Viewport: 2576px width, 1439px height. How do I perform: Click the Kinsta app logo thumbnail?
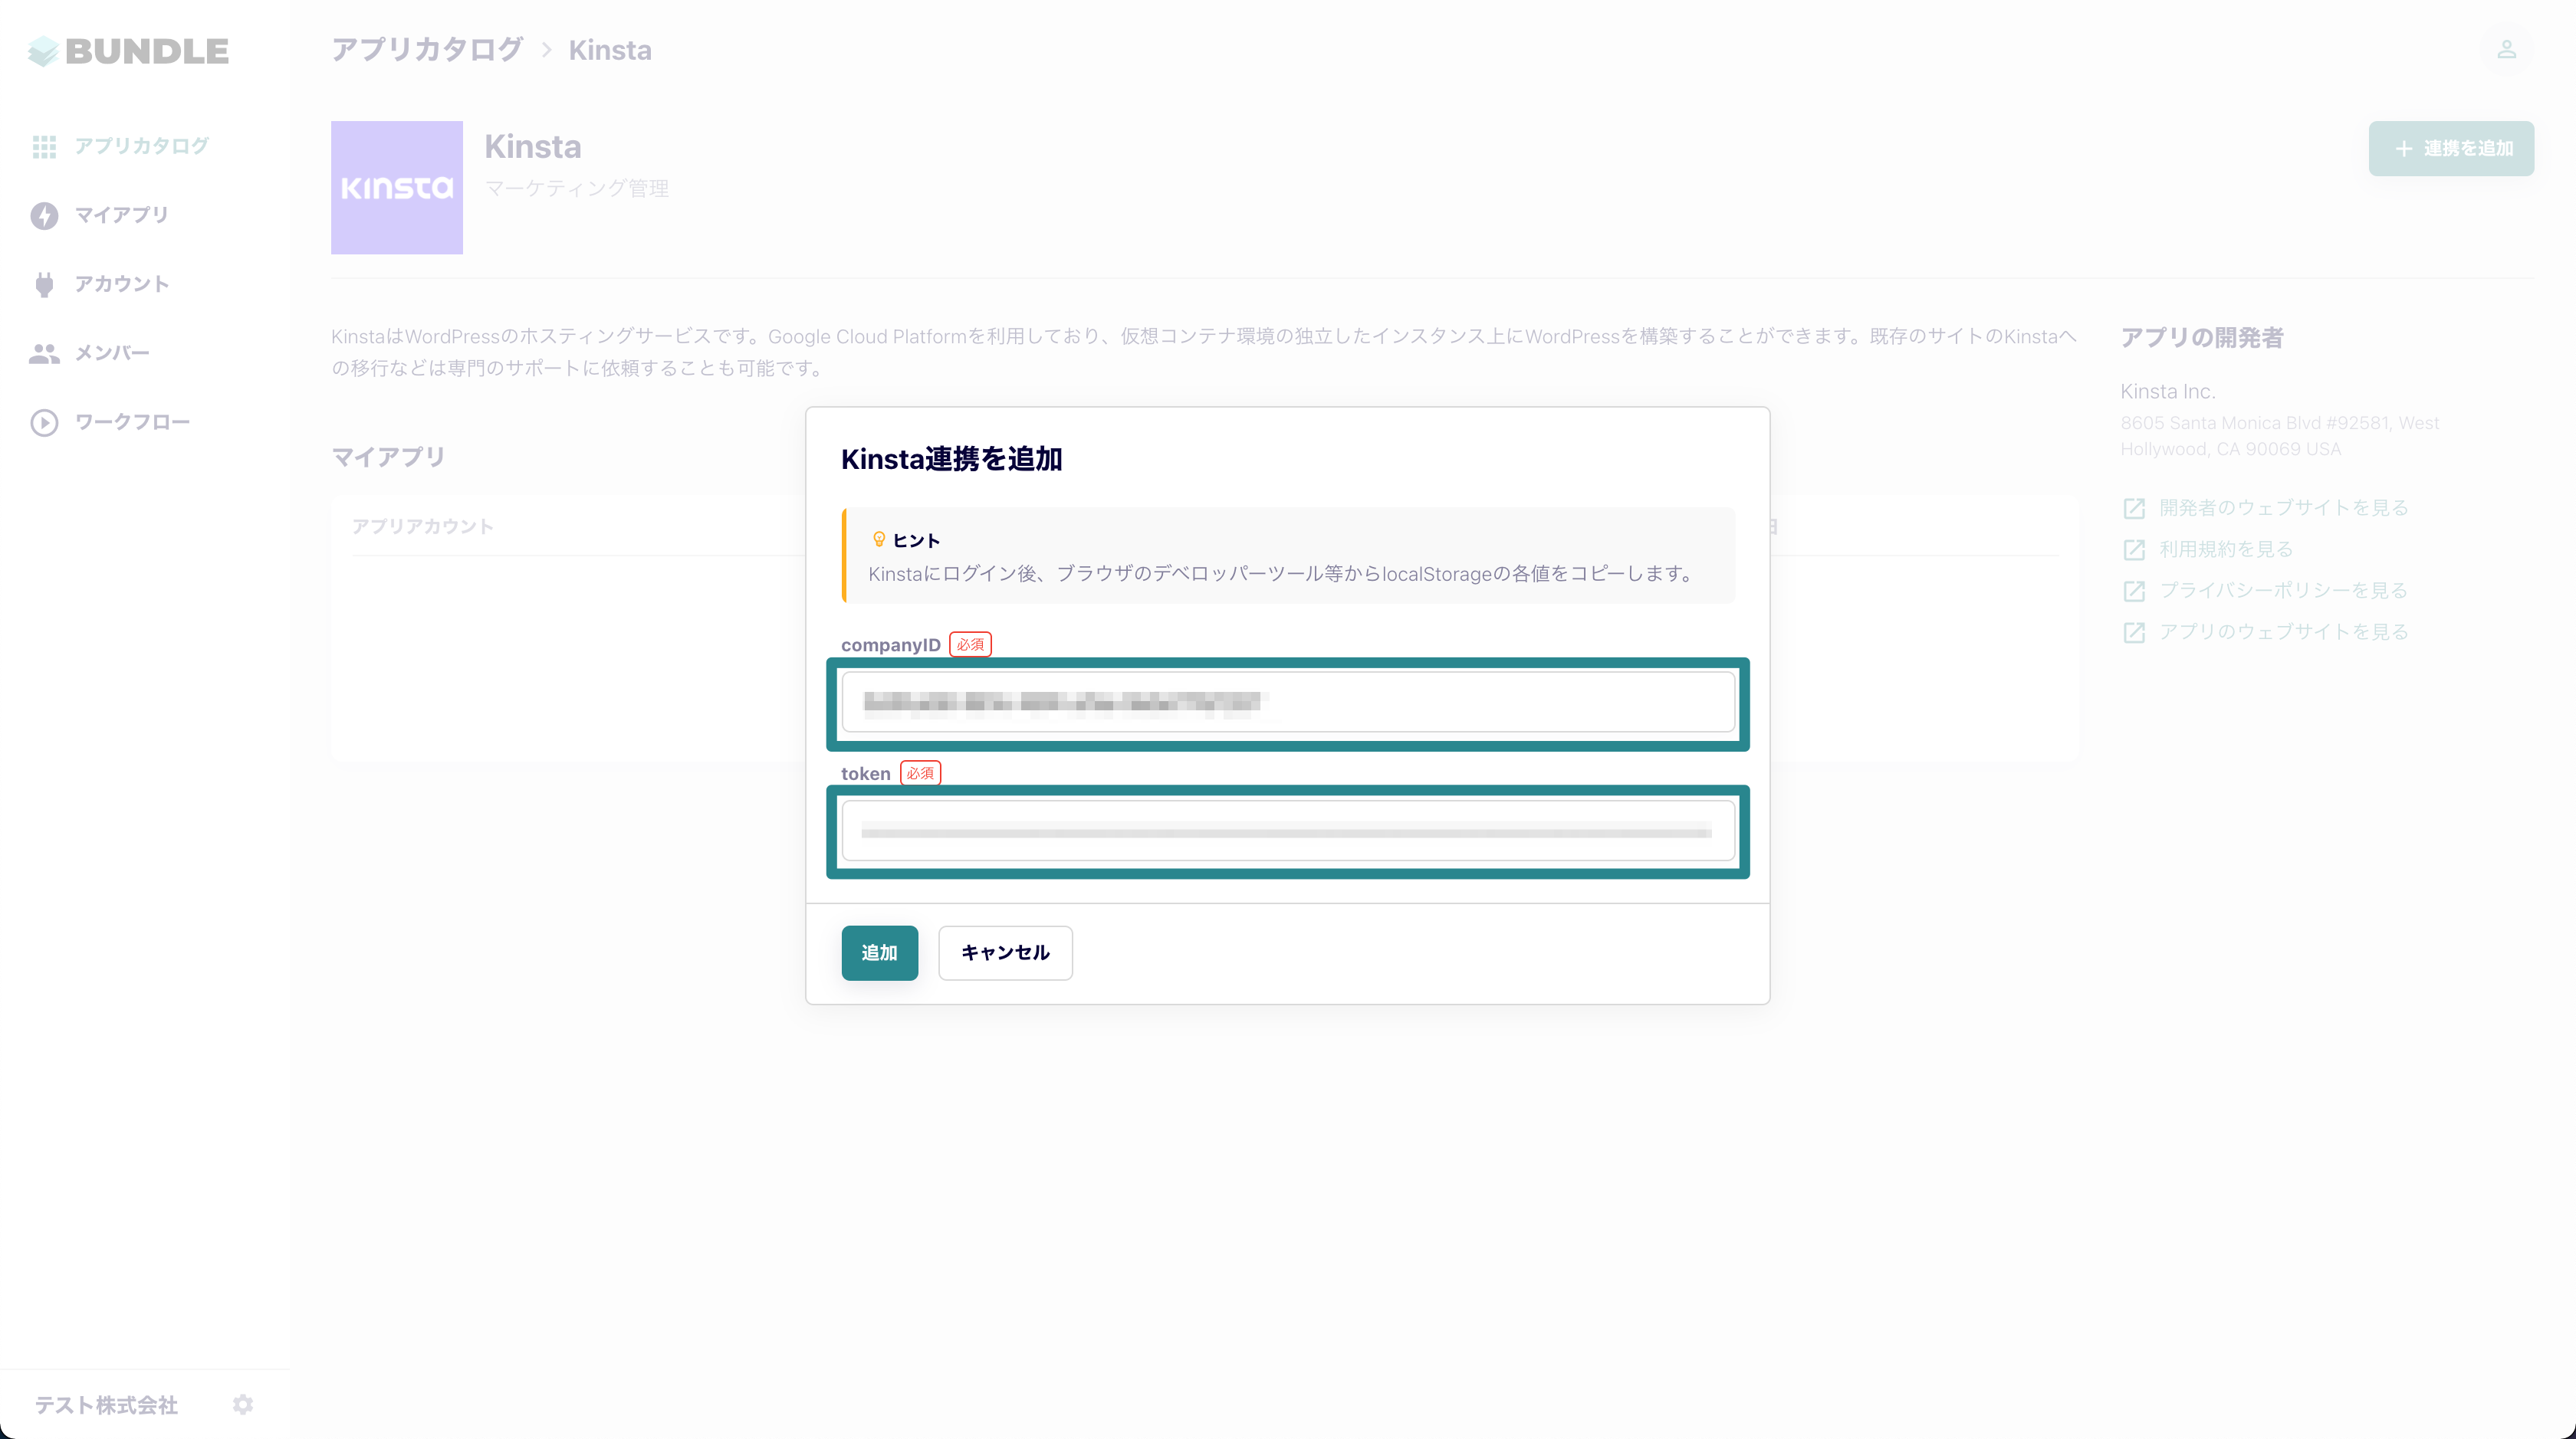click(x=396, y=188)
